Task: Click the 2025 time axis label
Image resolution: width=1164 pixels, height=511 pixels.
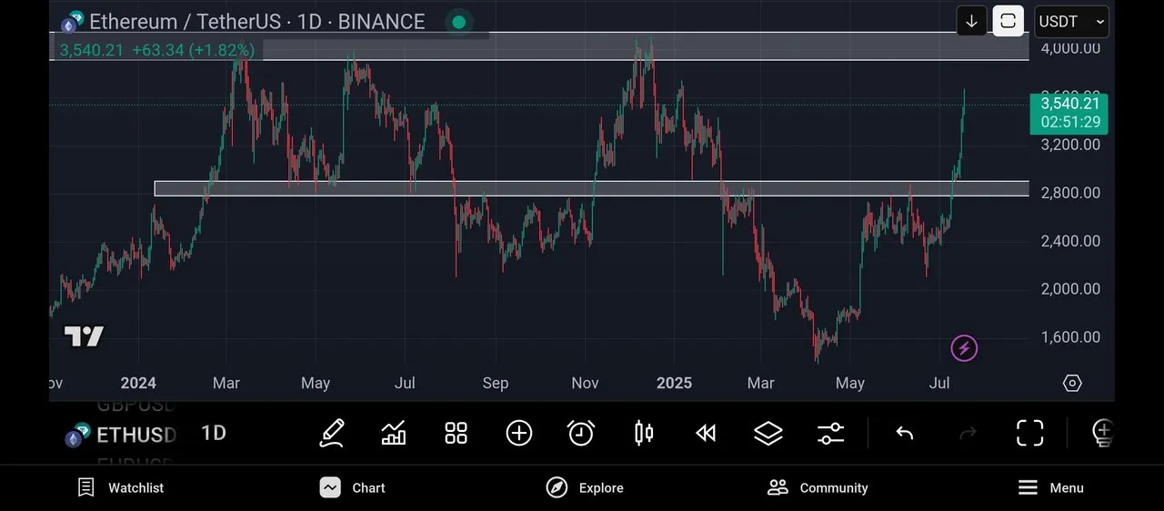Action: click(x=675, y=383)
